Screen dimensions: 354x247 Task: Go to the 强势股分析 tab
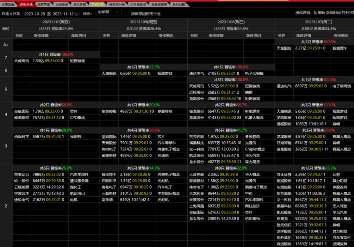(x=117, y=5)
